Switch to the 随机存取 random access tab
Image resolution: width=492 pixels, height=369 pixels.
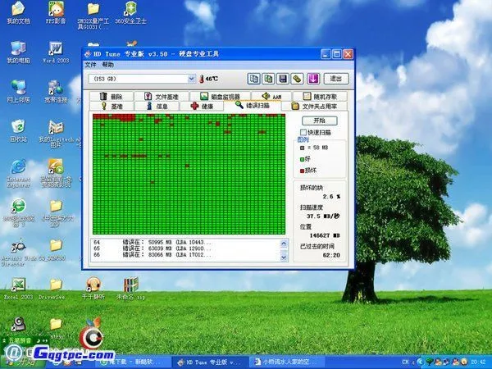[321, 96]
